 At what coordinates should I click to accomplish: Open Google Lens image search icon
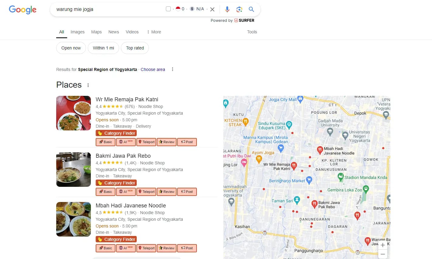[239, 9]
